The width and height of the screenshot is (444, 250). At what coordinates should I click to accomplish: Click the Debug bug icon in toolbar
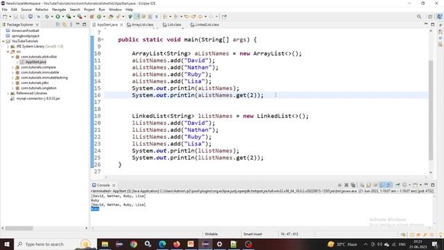(47, 17)
